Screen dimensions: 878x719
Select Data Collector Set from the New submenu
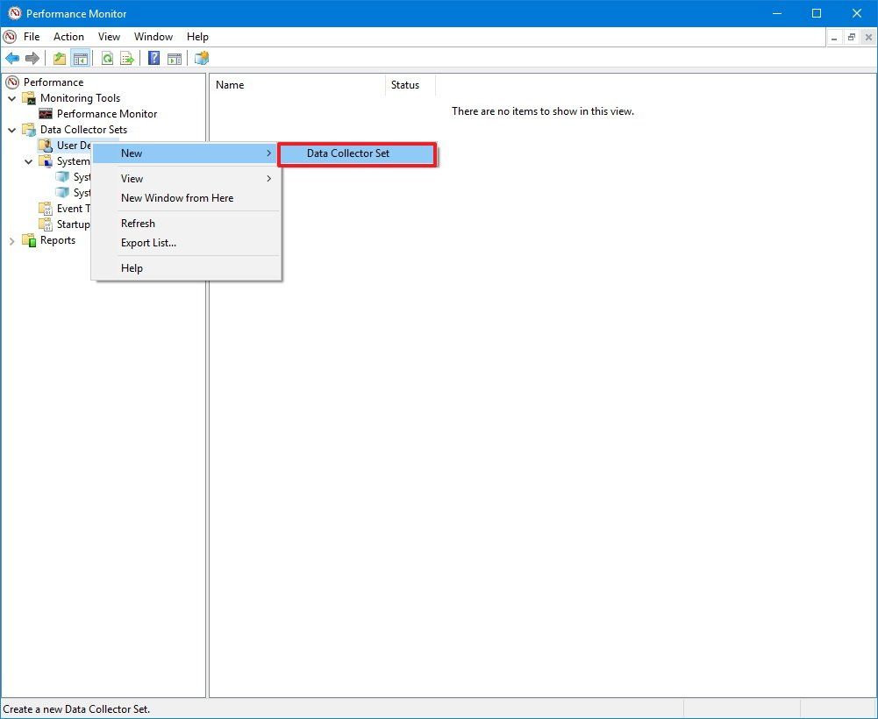point(347,154)
